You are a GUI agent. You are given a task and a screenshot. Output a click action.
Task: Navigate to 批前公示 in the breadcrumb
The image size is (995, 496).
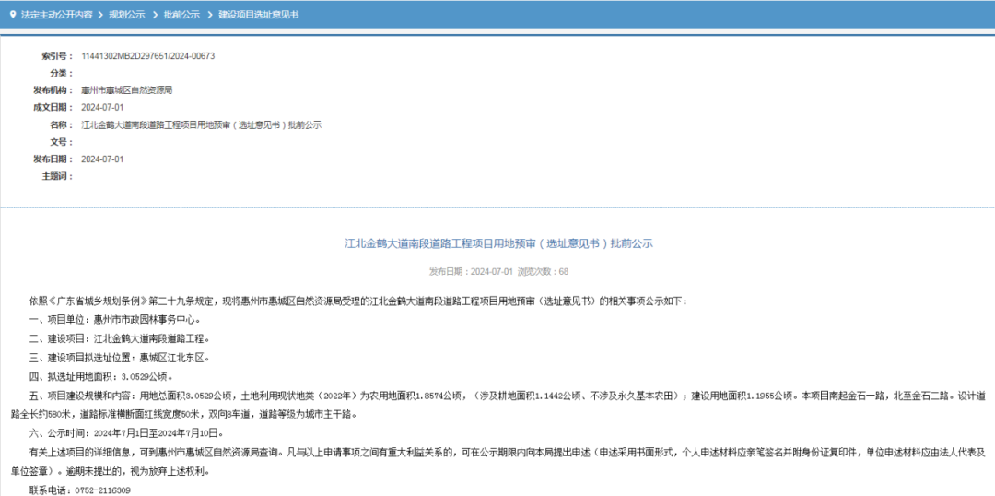(181, 16)
